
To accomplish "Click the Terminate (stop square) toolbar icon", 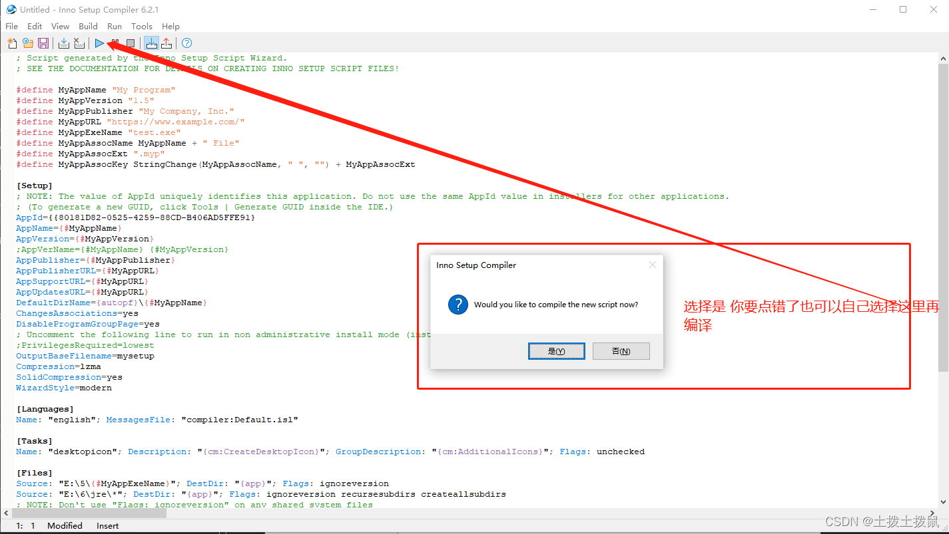I will pos(131,43).
